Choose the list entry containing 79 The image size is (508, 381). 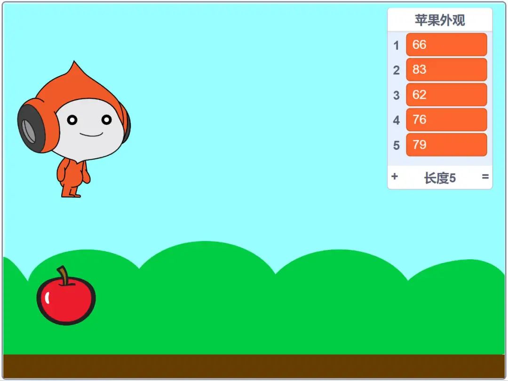446,145
